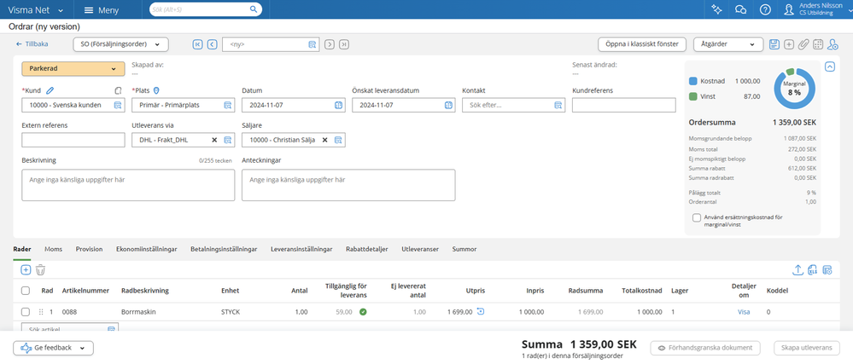The height and width of the screenshot is (364, 853).
Task: Click the save order disk icon
Action: (x=774, y=44)
